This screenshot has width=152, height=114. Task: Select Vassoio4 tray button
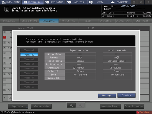point(29,64)
